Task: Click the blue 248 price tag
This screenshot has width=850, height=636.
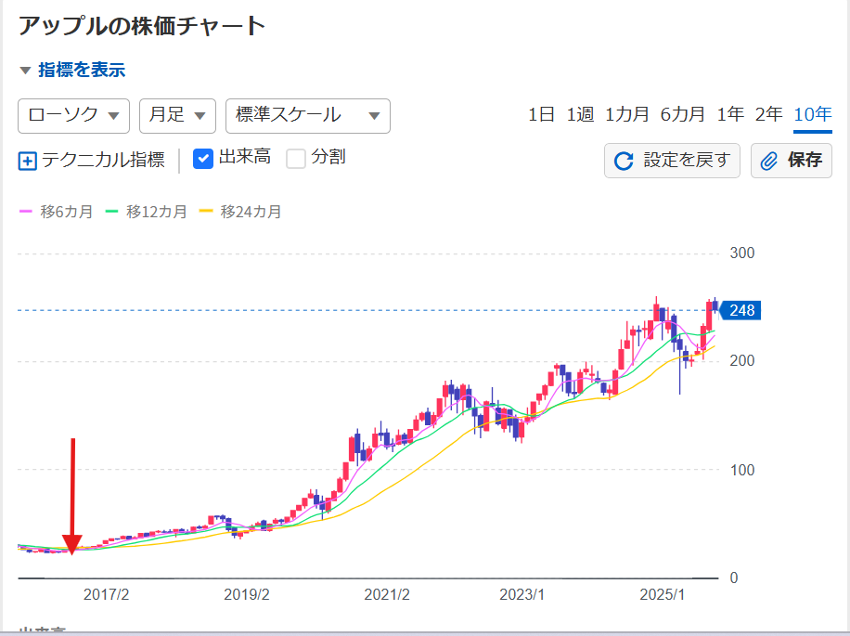Action: point(741,310)
